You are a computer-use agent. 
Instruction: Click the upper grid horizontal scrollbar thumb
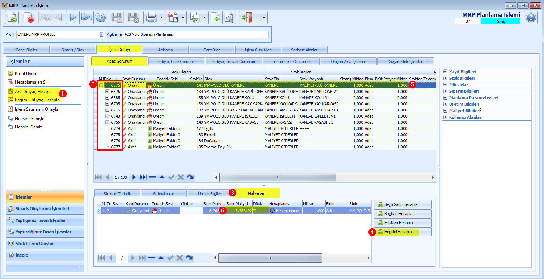coord(278,177)
